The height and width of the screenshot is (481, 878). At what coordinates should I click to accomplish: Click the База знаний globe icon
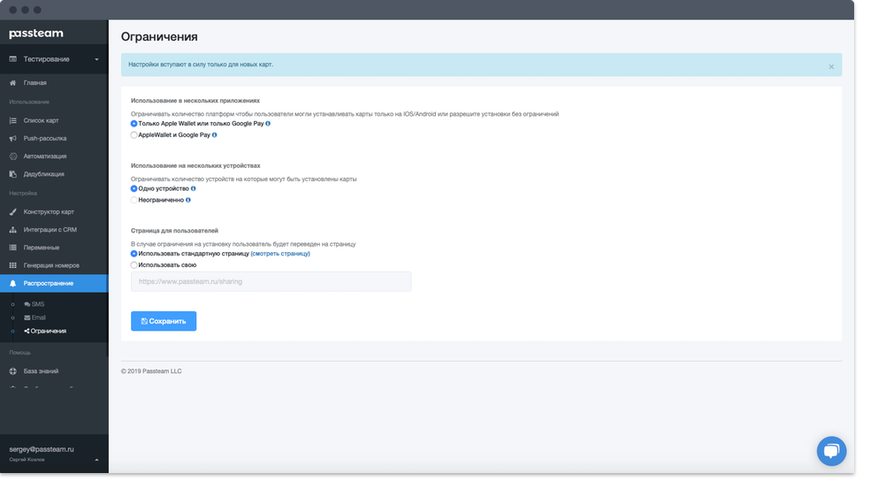(13, 371)
